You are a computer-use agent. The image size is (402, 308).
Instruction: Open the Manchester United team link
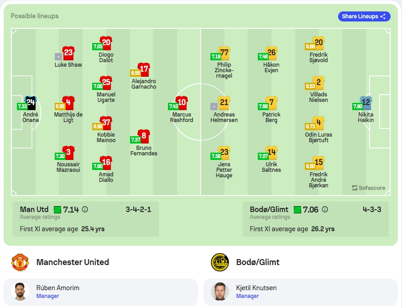[x=73, y=262]
